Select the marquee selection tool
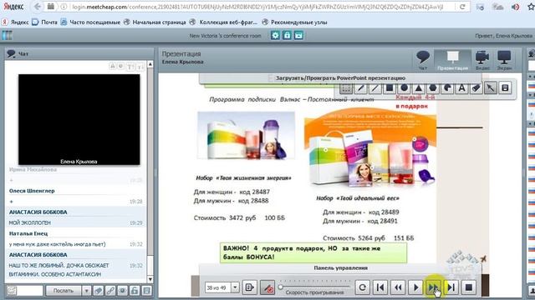The height and width of the screenshot is (300, 535). click(x=346, y=88)
